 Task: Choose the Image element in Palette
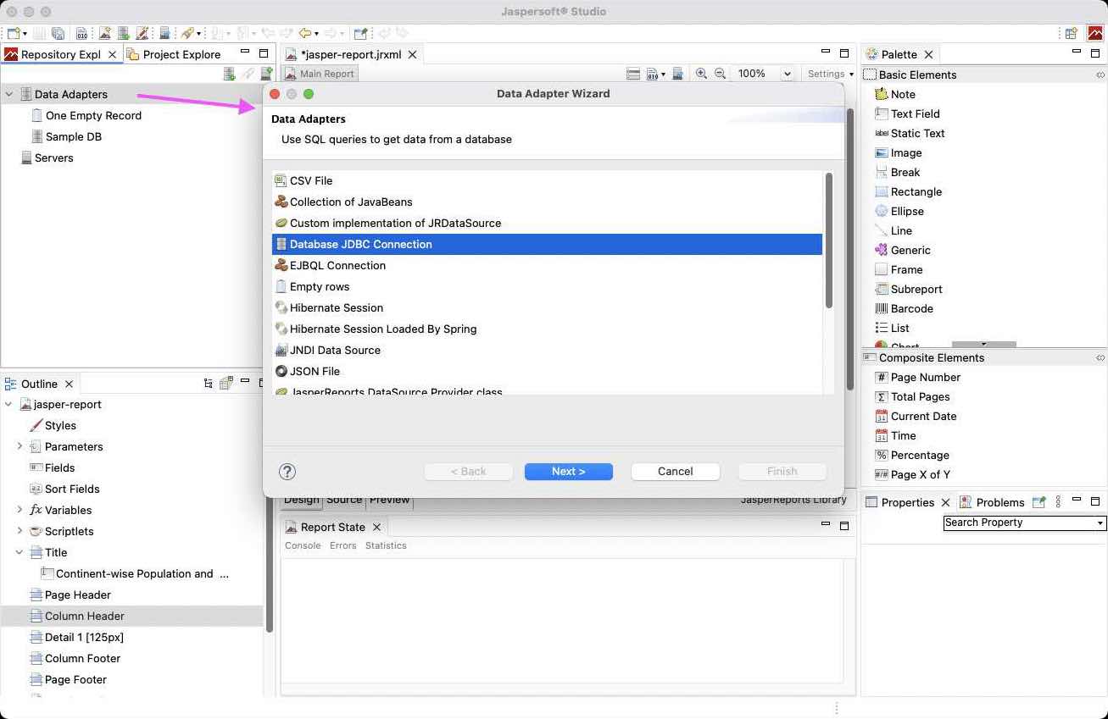[x=898, y=152]
